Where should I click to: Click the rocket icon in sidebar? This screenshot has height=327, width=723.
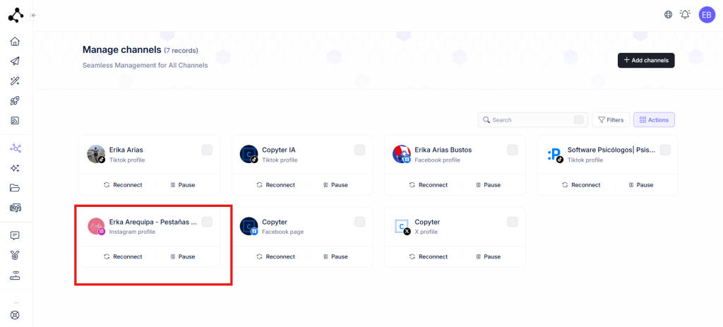click(x=15, y=101)
